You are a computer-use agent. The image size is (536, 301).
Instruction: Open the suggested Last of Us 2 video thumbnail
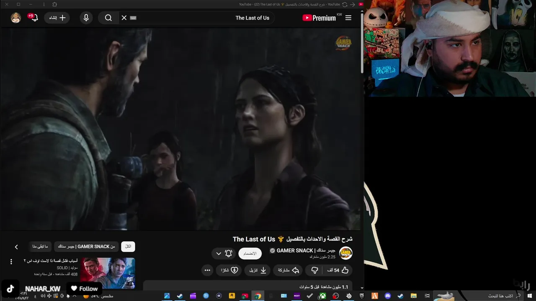[x=108, y=273]
